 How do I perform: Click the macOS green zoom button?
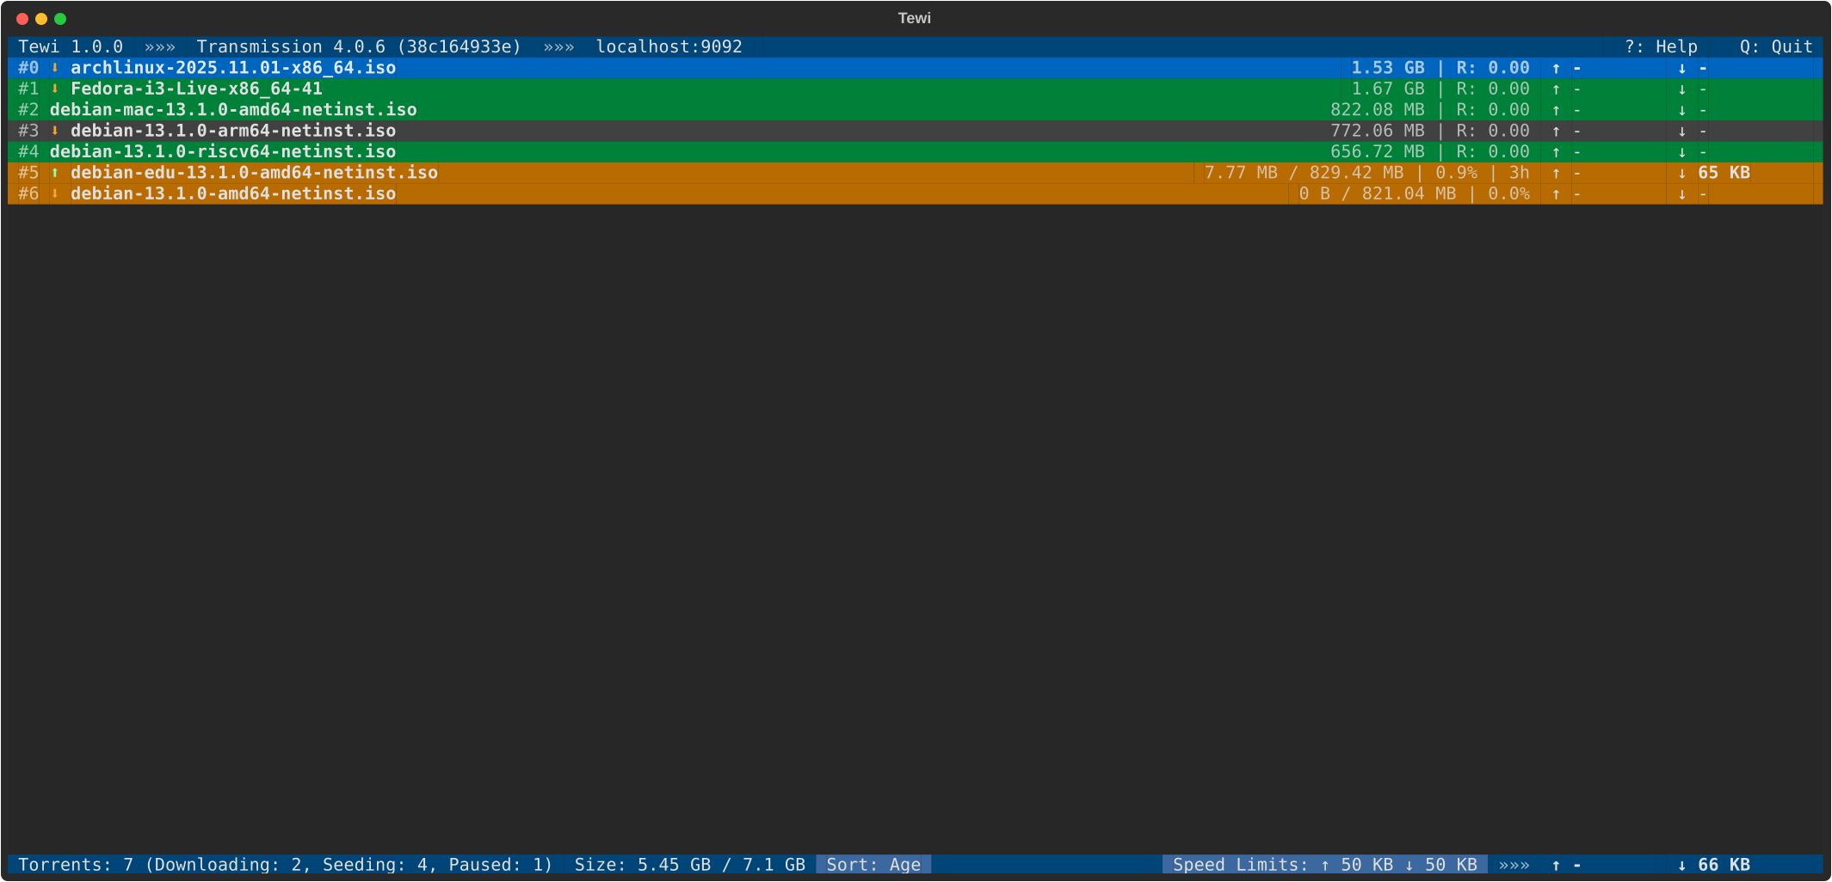click(60, 19)
